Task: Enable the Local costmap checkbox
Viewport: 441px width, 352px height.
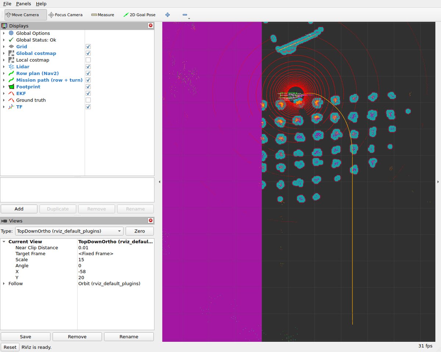Action: 88,60
